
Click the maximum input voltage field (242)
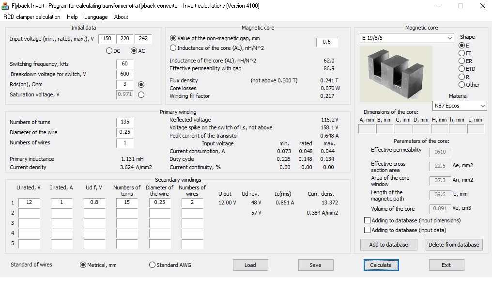(143, 39)
